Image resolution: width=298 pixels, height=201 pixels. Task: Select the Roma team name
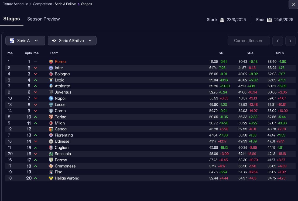pyautogui.click(x=60, y=62)
